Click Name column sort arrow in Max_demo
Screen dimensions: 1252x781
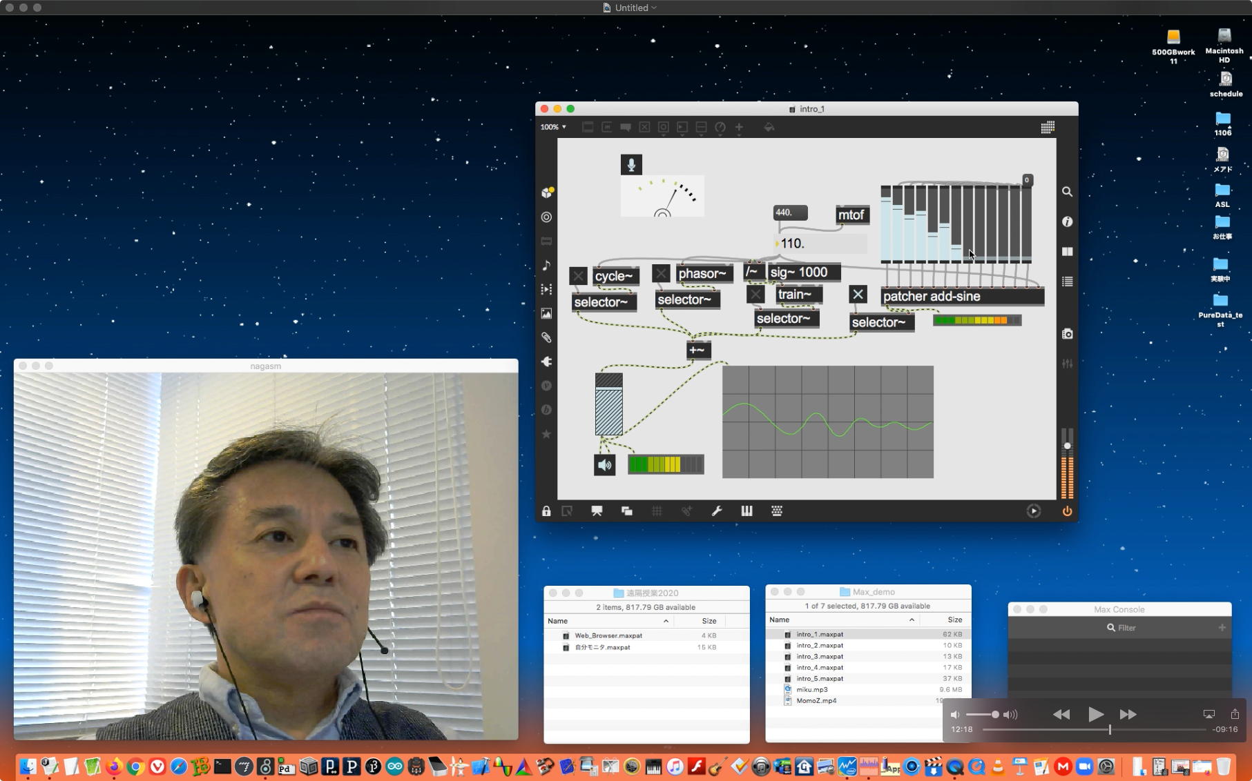(912, 620)
